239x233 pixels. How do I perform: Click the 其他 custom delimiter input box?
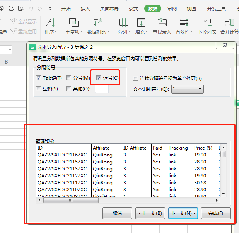coord(102,89)
